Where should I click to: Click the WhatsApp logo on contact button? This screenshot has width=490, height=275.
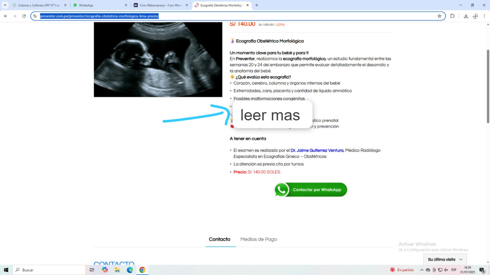pos(281,190)
